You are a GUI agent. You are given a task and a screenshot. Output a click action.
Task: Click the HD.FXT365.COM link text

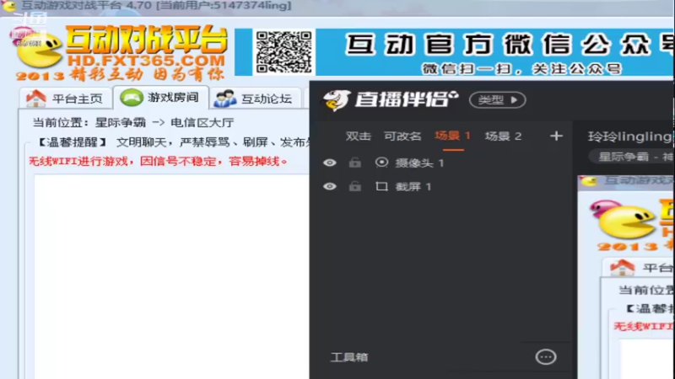[x=146, y=60]
